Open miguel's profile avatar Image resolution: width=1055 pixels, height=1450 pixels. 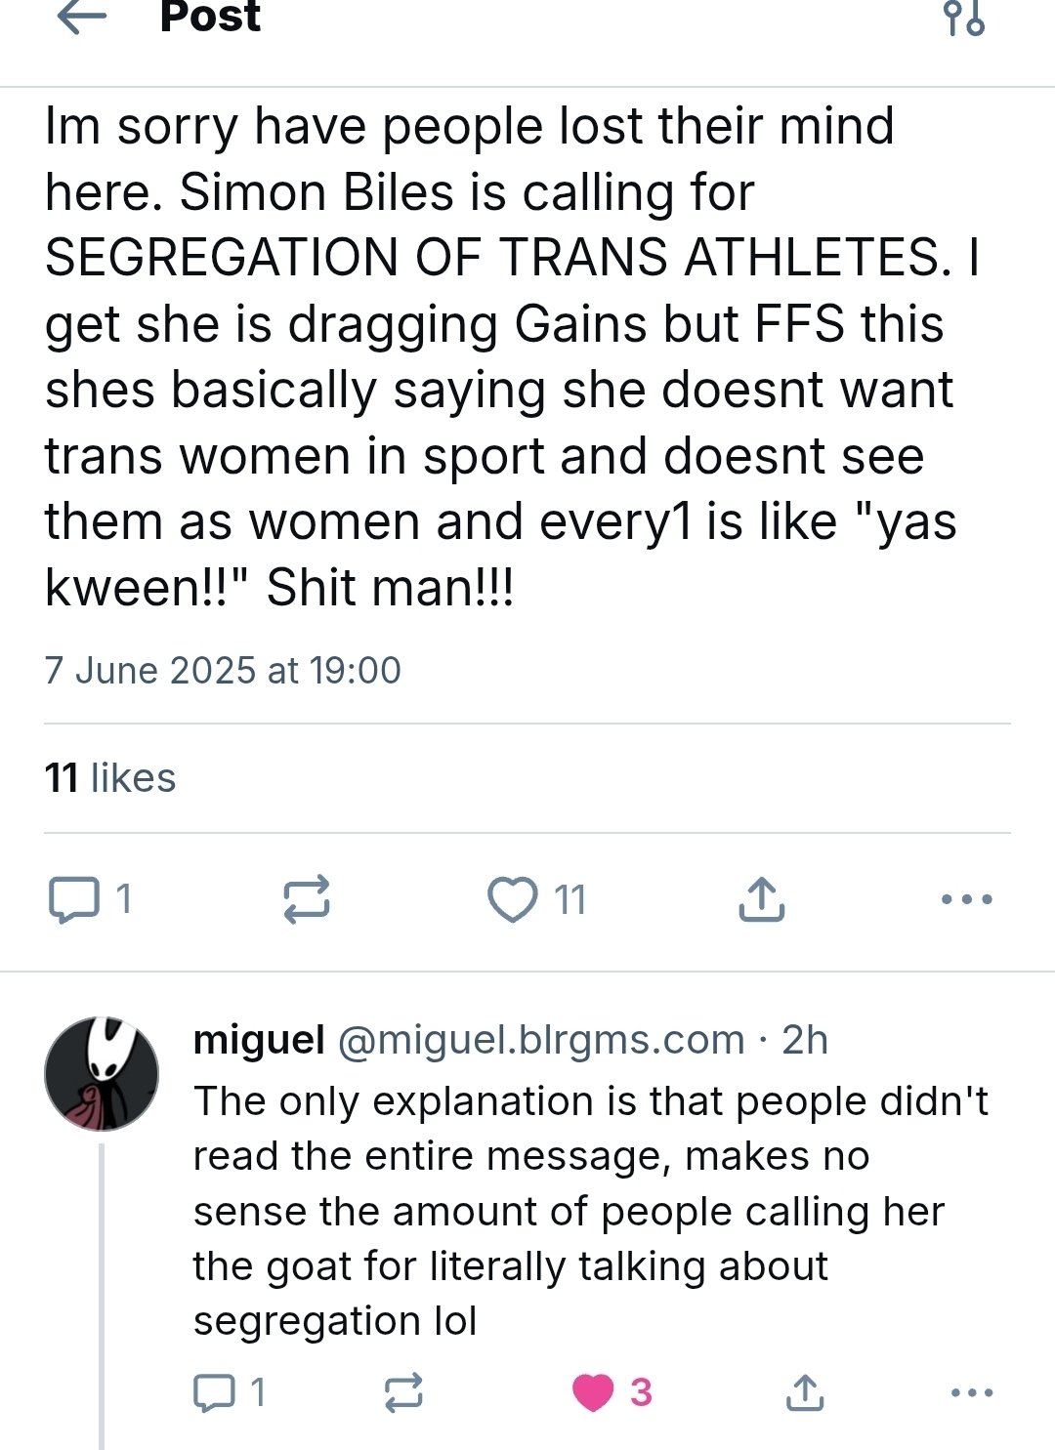click(102, 1074)
